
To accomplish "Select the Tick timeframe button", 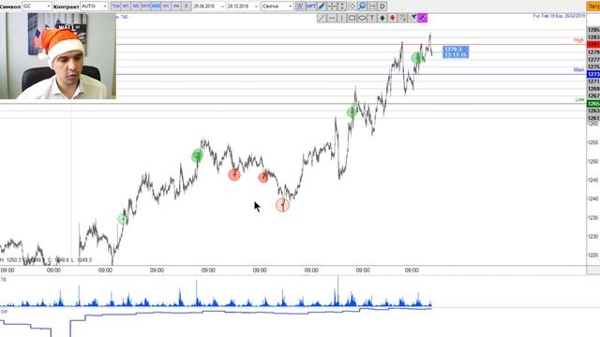I will (x=115, y=7).
